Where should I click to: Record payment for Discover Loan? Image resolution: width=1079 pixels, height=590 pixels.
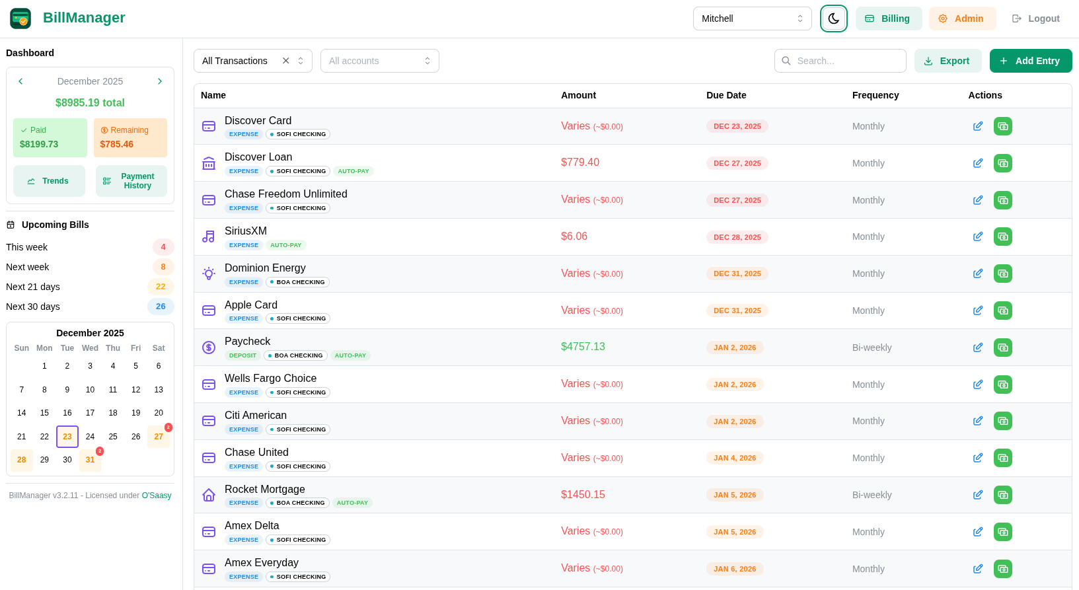coord(1003,163)
